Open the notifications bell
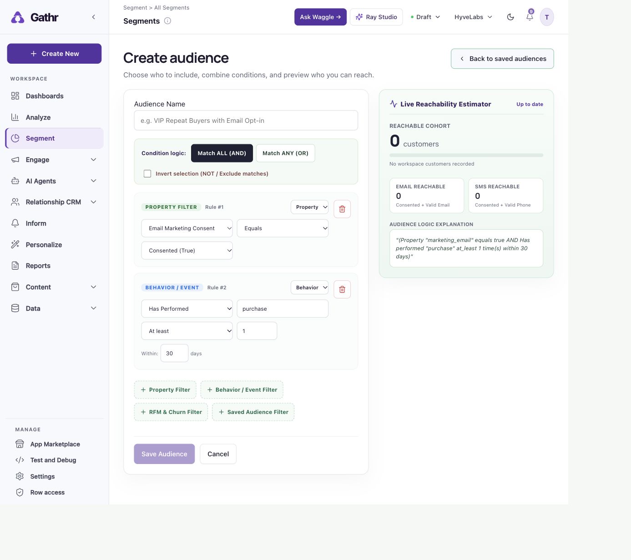The image size is (631, 560). pyautogui.click(x=530, y=17)
